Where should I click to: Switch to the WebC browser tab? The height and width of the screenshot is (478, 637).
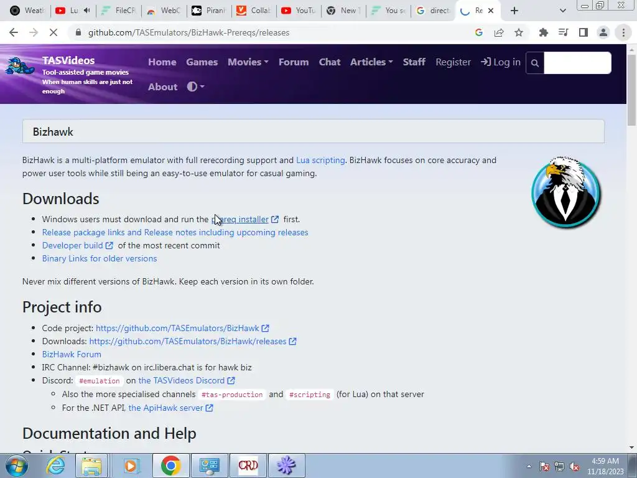(164, 11)
